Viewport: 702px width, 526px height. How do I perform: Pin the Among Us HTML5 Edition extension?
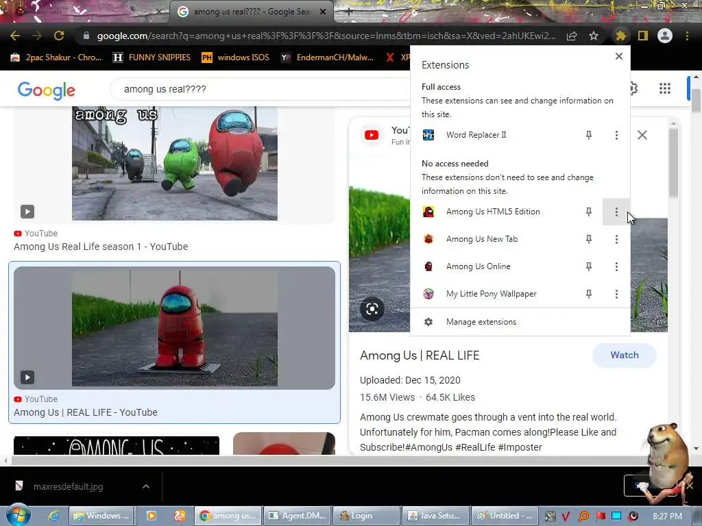tap(589, 212)
